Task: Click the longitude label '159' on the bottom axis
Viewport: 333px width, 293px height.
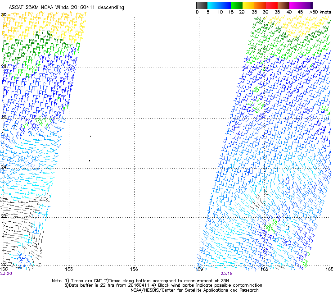Action: click(x=199, y=269)
